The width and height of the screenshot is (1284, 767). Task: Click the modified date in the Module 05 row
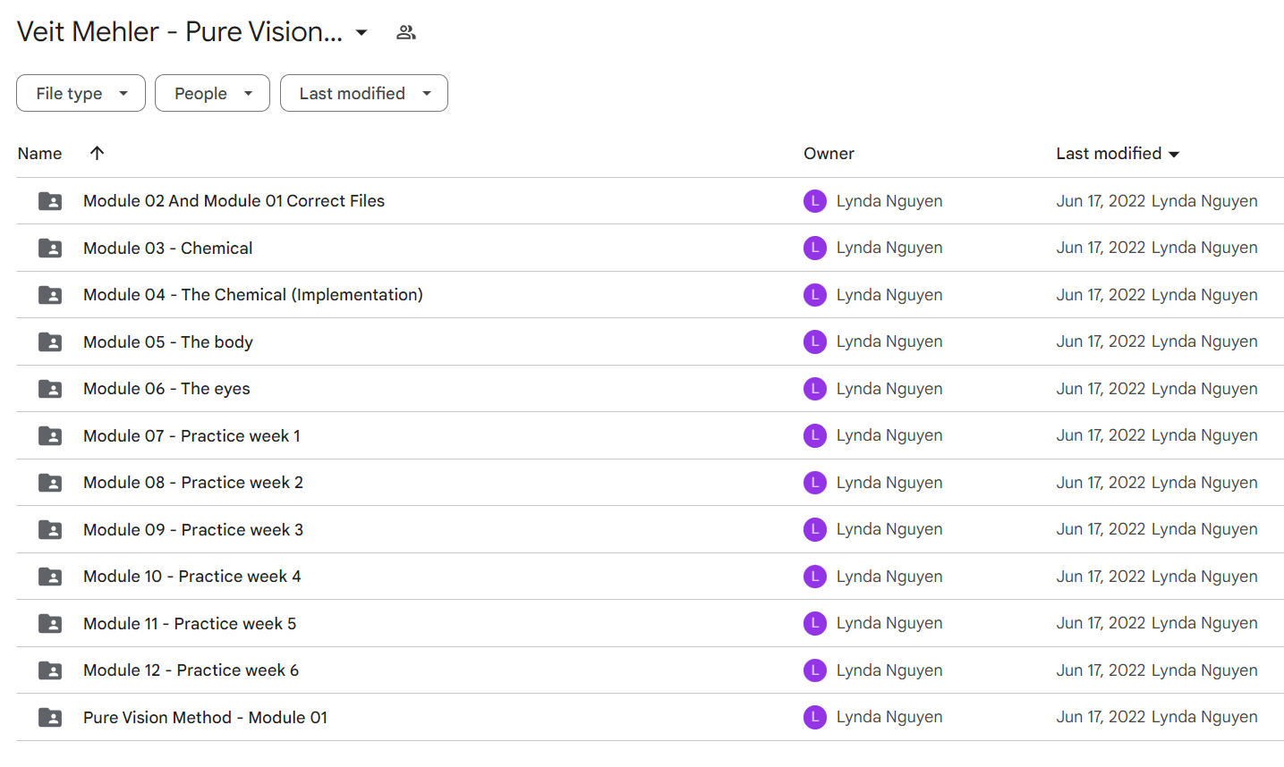1101,341
